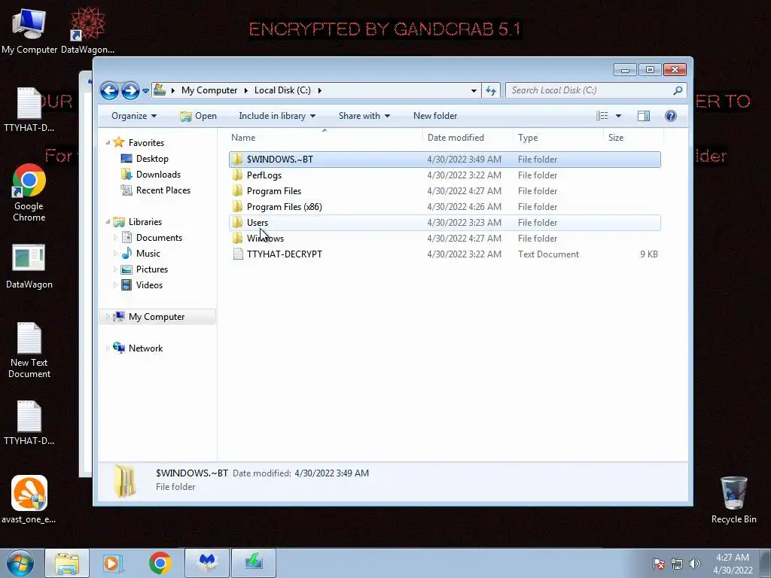The width and height of the screenshot is (771, 578).
Task: Select the Recycle Bin icon
Action: (x=733, y=500)
